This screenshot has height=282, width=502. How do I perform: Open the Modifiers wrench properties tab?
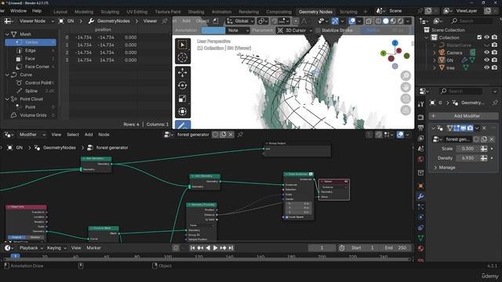(x=421, y=197)
